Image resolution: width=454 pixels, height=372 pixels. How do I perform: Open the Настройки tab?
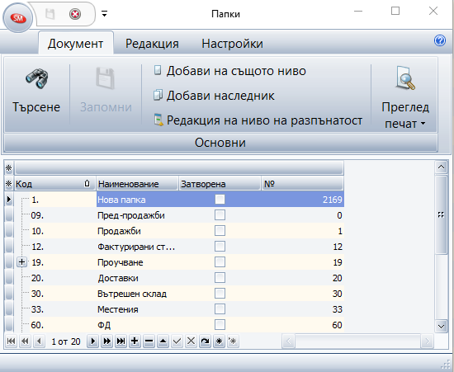232,44
